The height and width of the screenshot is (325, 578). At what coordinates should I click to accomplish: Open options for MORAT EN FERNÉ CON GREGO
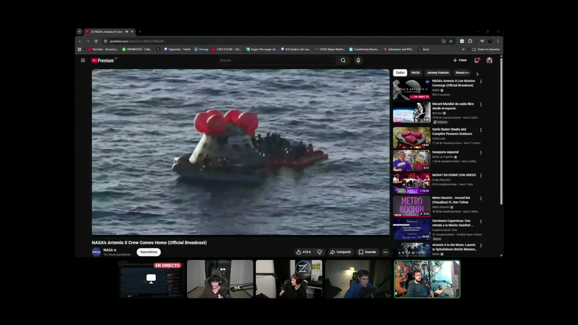(x=480, y=176)
